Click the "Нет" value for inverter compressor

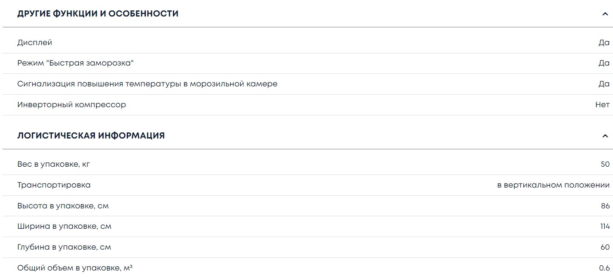(x=602, y=105)
